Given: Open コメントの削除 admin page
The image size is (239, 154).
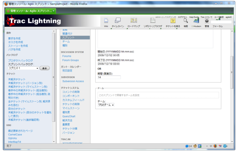Looking at the screenshot, I should 71,92.
